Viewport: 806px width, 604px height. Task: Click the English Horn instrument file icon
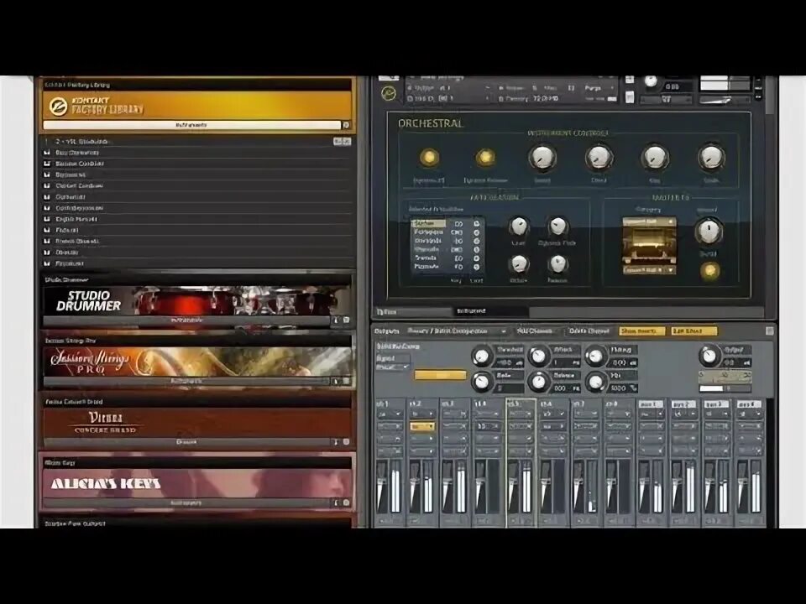pos(47,219)
